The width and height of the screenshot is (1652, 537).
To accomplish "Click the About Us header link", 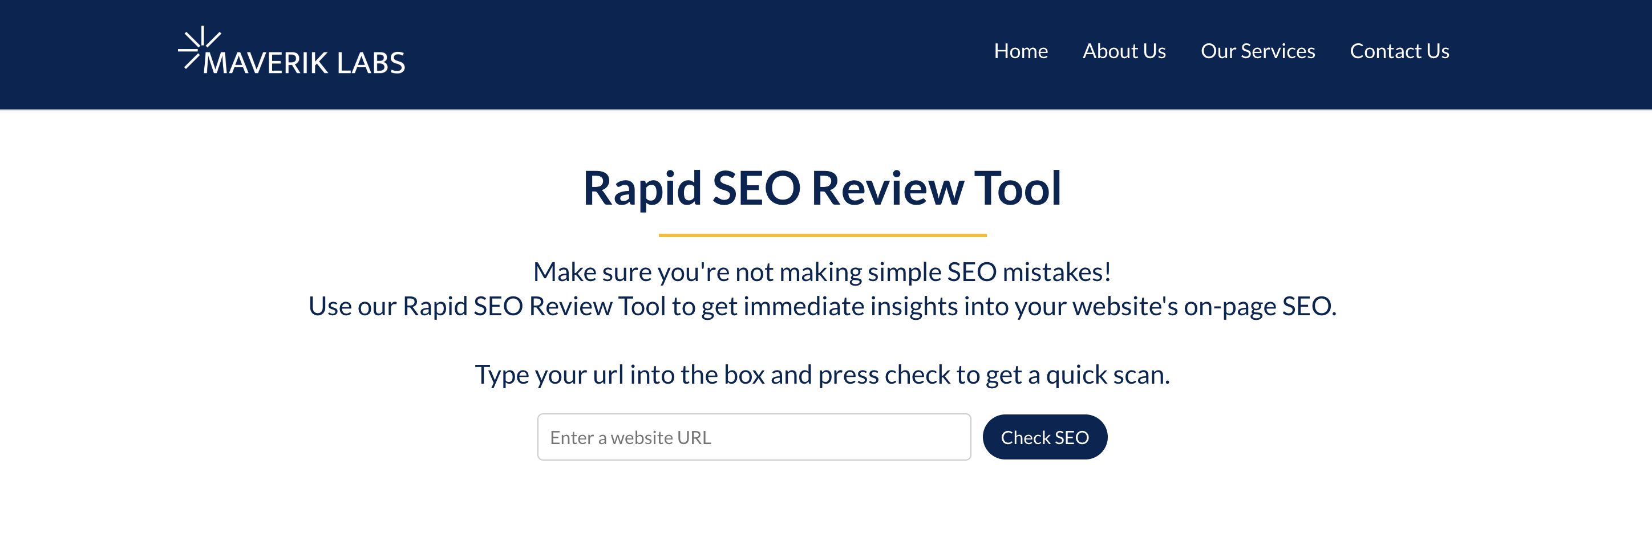I will (1124, 51).
